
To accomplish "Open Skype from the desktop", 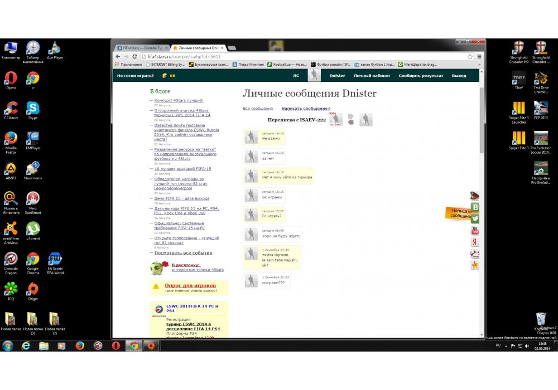I will point(33,109).
